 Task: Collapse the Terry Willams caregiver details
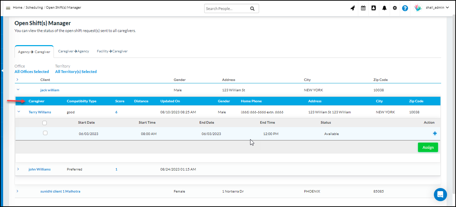19,112
